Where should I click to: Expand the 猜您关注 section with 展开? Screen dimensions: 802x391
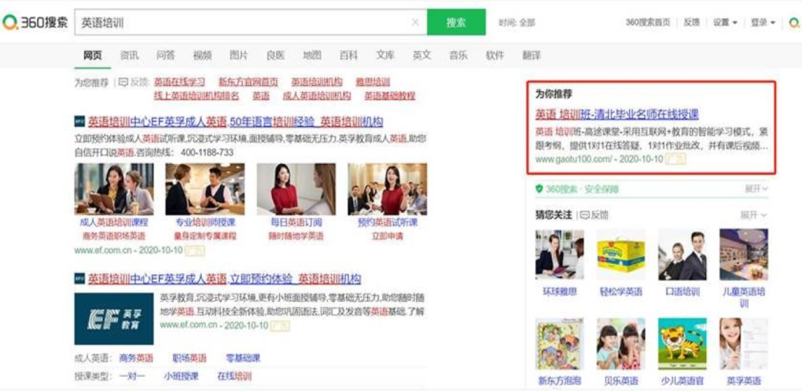tap(754, 215)
